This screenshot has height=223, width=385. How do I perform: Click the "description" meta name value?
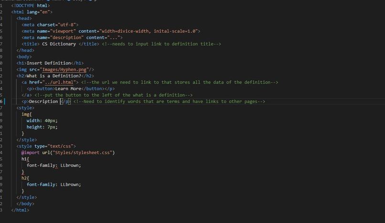point(67,37)
